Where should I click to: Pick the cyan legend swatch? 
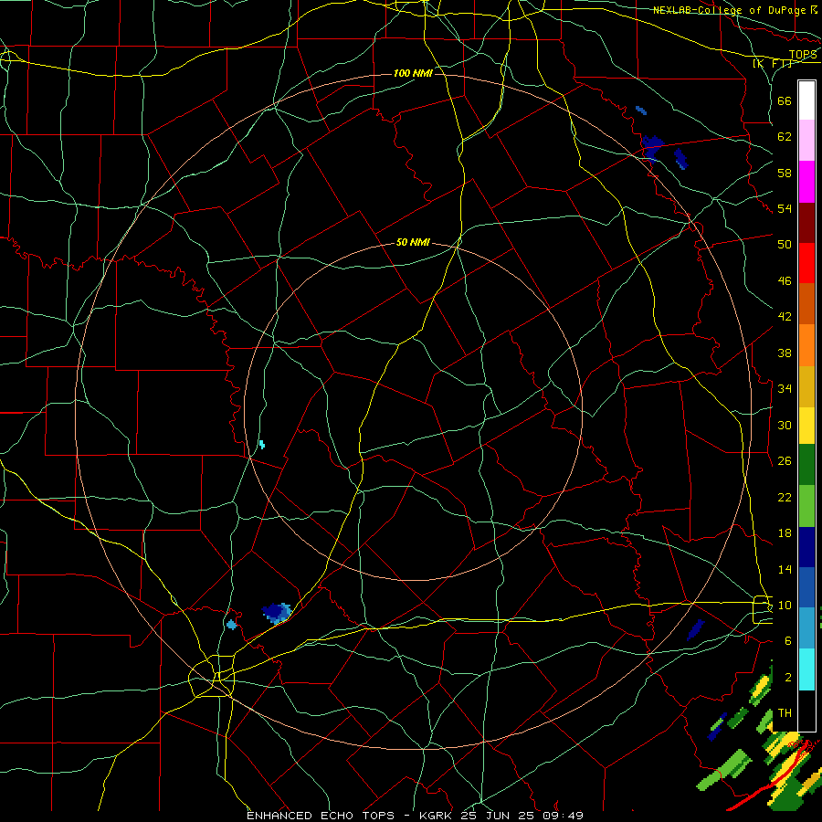click(x=806, y=669)
